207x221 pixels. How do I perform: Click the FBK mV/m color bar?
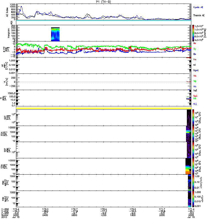click(x=193, y=183)
